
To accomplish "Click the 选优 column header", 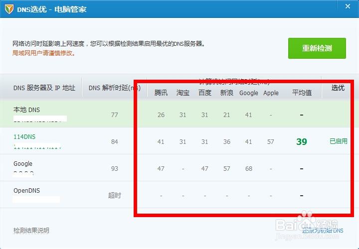I will (338, 88).
